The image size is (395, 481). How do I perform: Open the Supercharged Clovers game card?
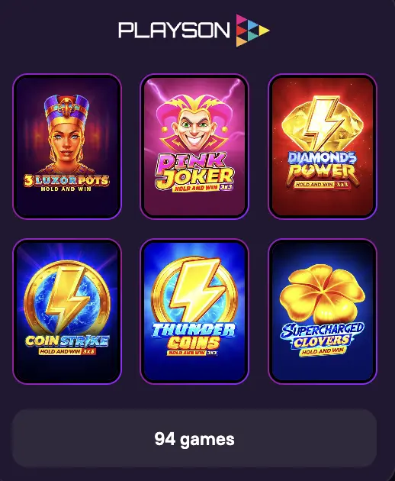coord(323,312)
